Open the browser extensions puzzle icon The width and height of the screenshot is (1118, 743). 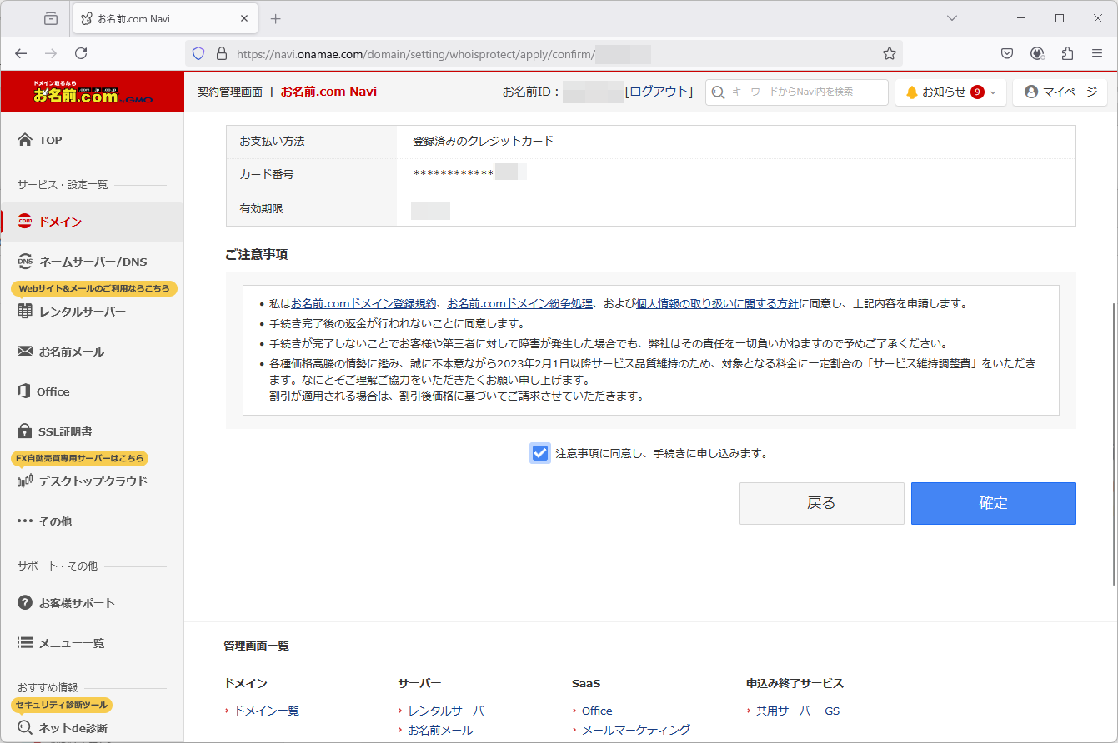coord(1067,53)
